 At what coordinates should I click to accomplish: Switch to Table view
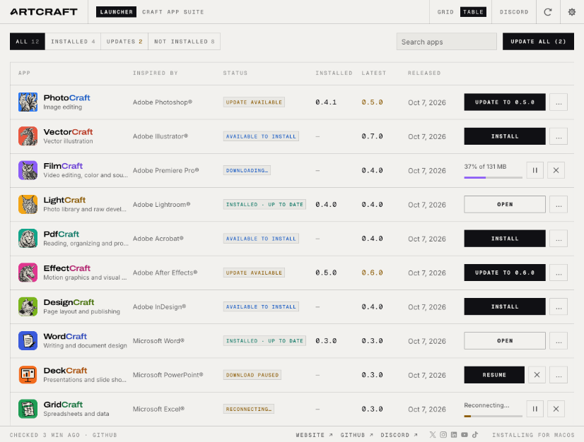click(x=473, y=12)
